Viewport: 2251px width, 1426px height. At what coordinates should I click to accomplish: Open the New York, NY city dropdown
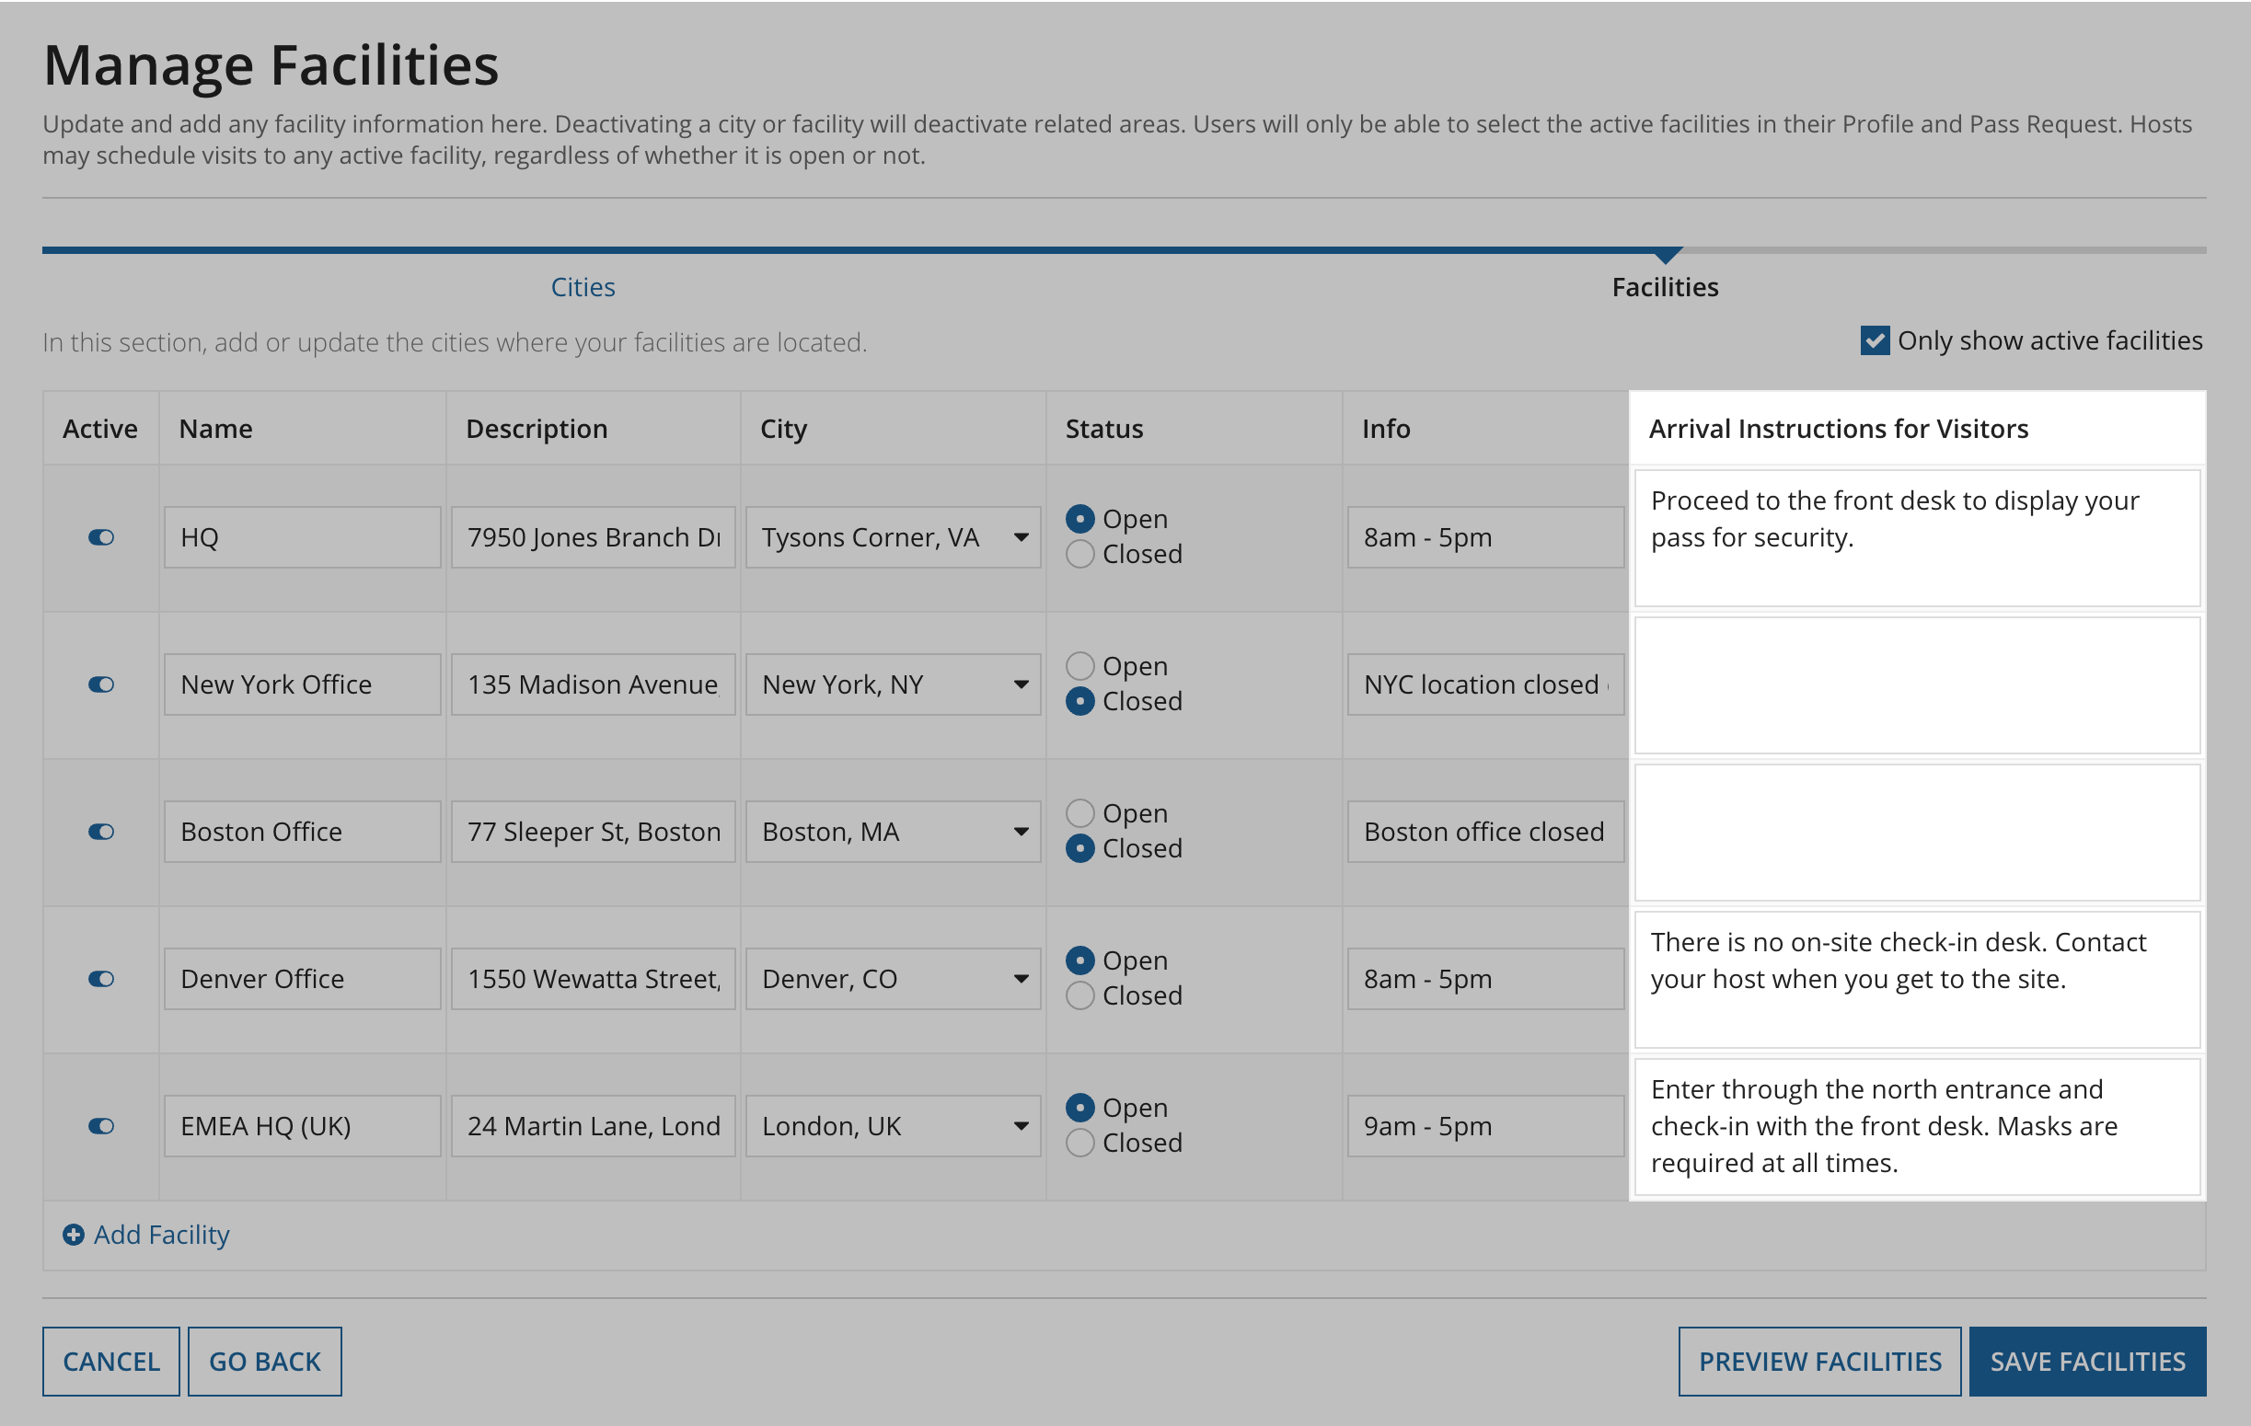893,684
